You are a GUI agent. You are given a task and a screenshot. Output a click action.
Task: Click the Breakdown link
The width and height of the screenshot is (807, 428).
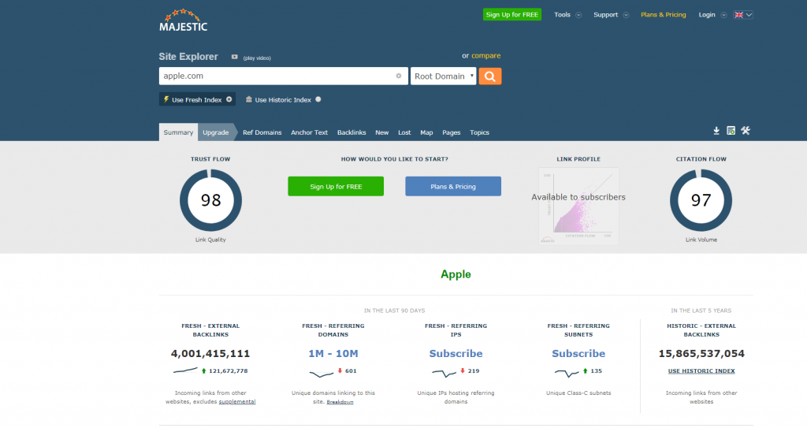(340, 402)
